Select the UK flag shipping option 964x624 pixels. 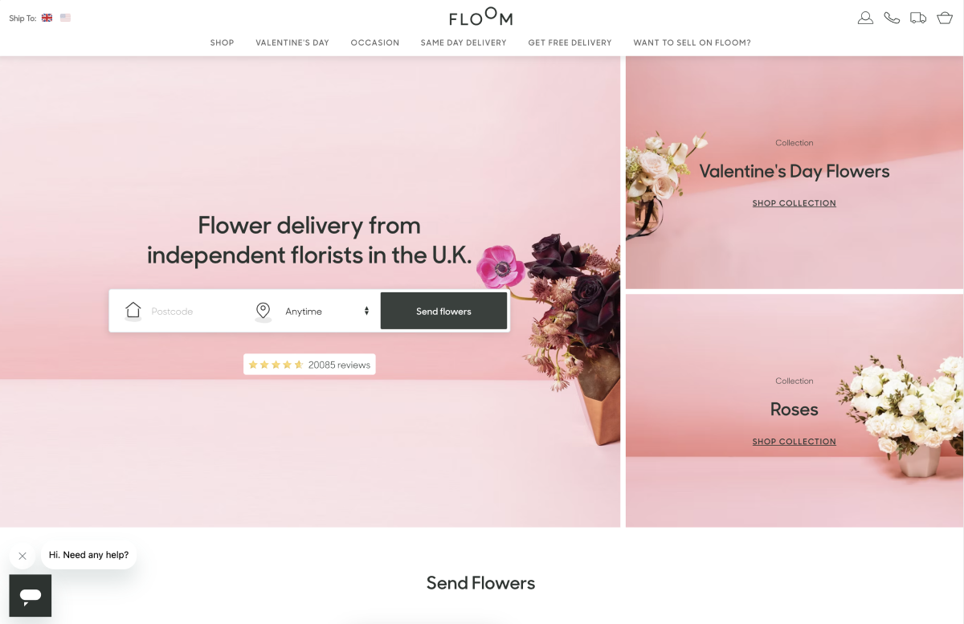tap(47, 18)
